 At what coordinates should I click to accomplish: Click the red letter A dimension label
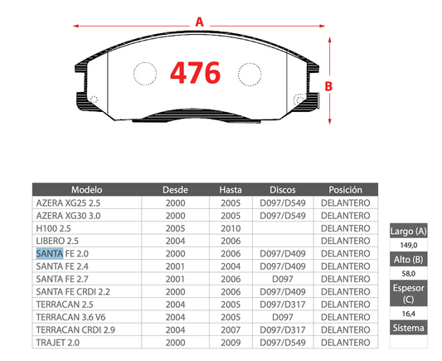click(199, 22)
